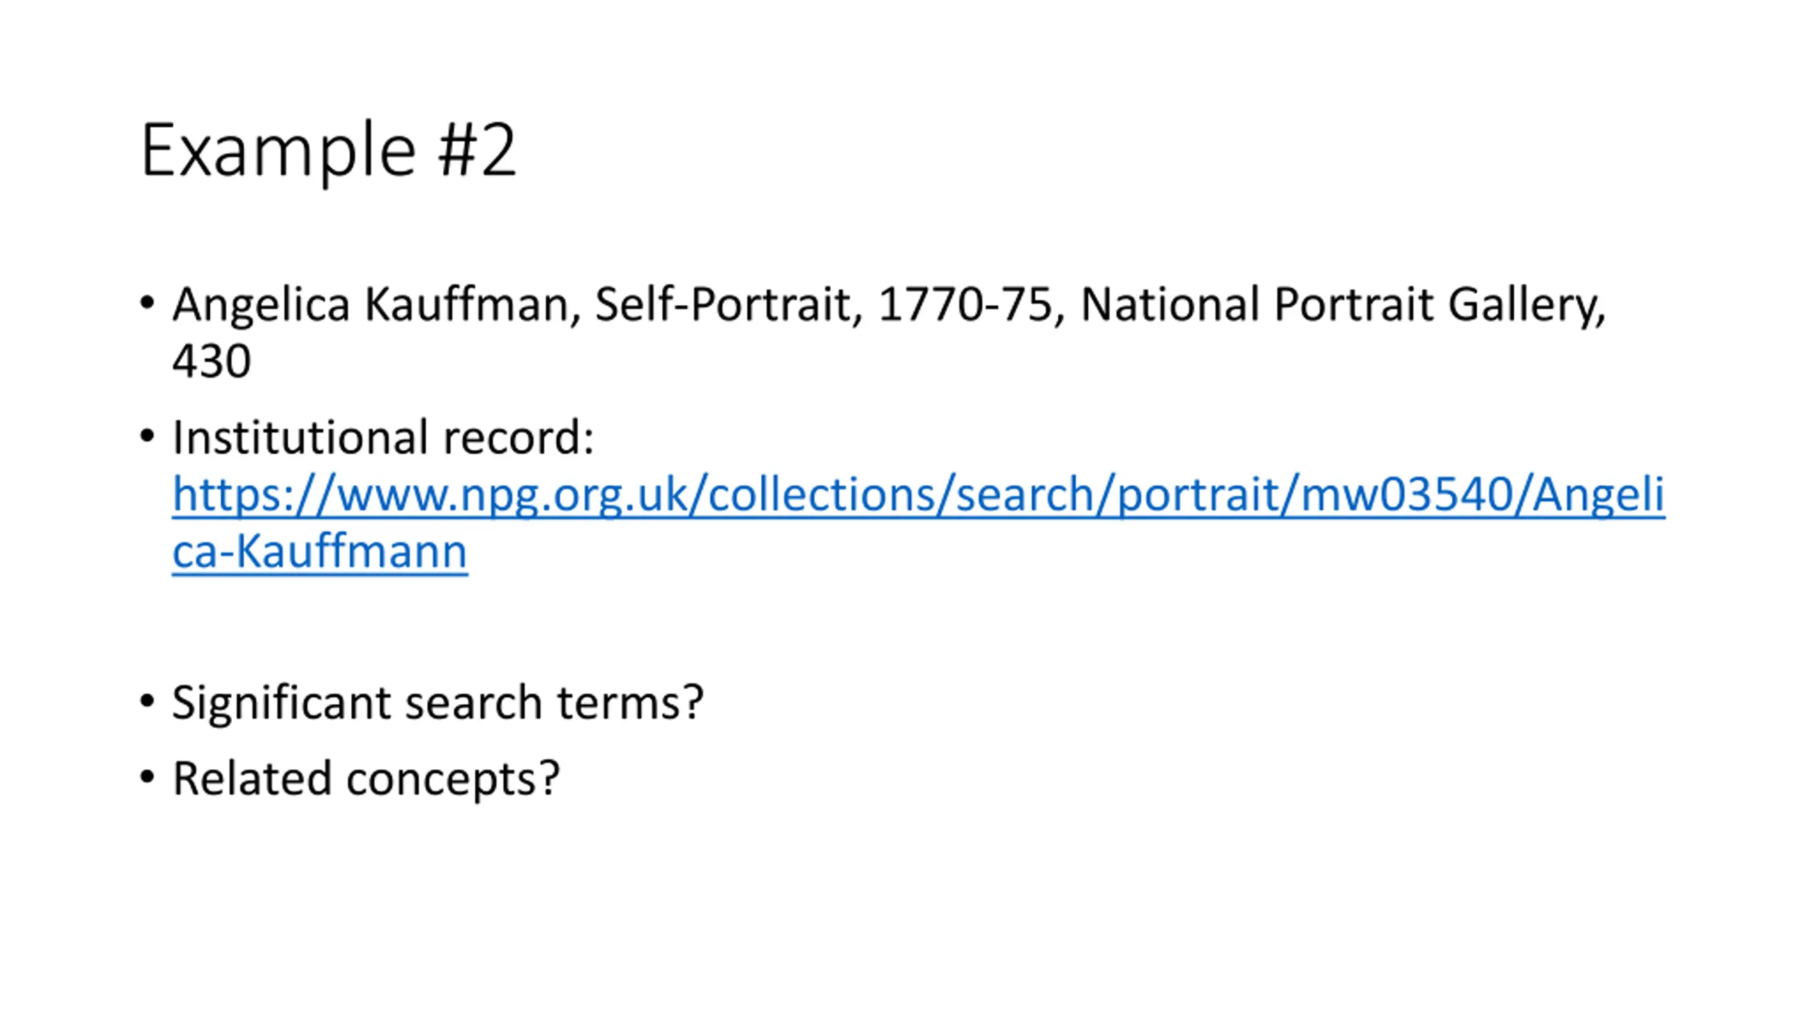1809x1017 pixels.
Task: Click the bullet marker before Institutional record
Action: pyautogui.click(x=147, y=436)
